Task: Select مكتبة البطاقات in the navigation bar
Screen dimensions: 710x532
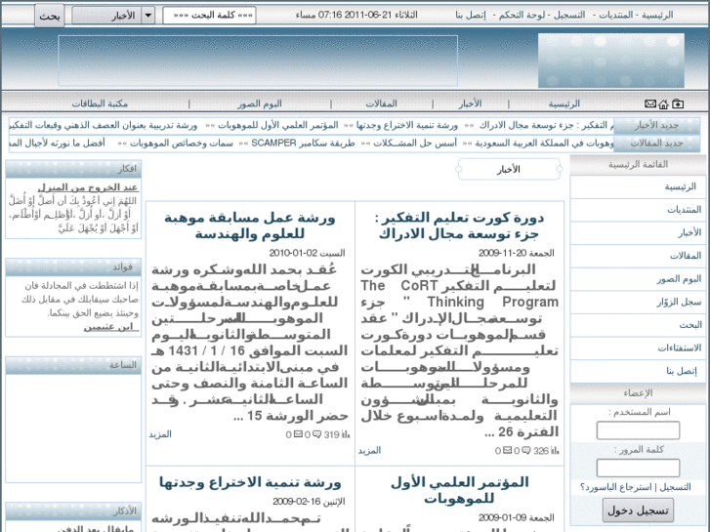Action: [x=100, y=103]
